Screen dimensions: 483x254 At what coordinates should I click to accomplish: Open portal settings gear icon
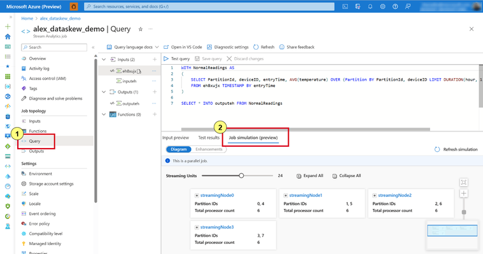tap(382, 6)
